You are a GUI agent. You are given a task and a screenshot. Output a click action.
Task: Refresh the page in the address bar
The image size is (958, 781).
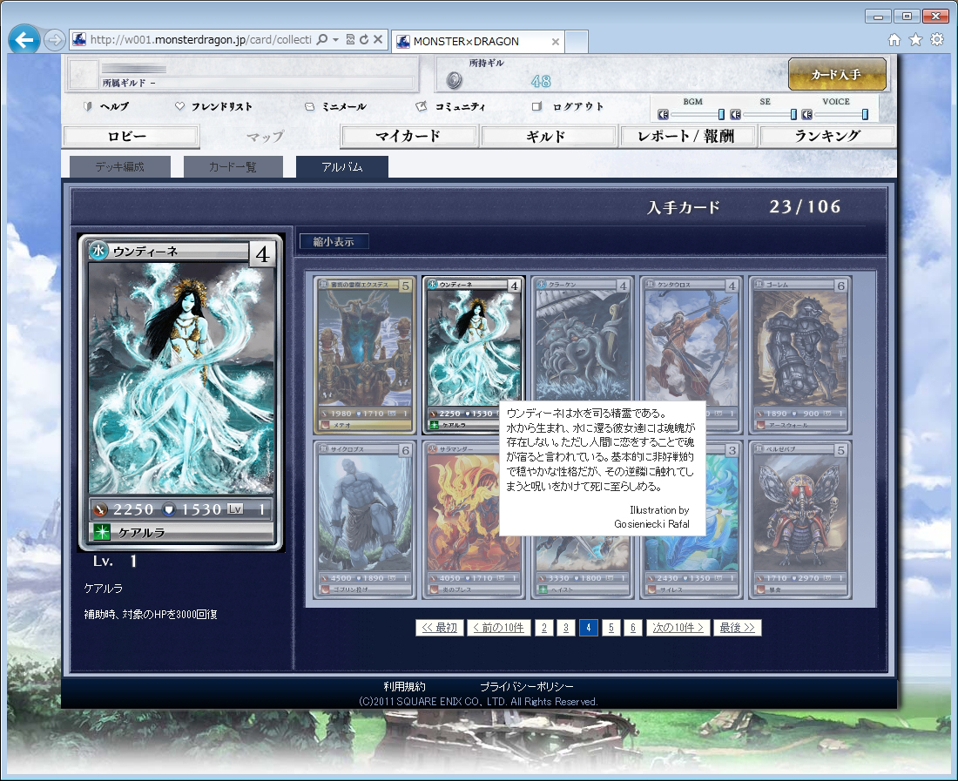point(363,40)
